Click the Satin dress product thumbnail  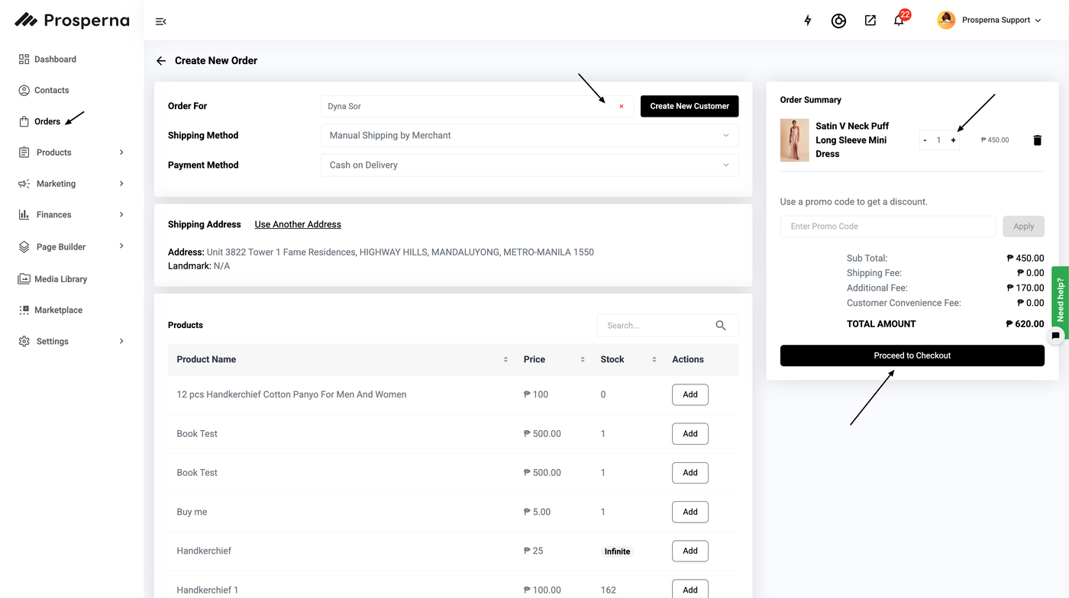pos(795,140)
